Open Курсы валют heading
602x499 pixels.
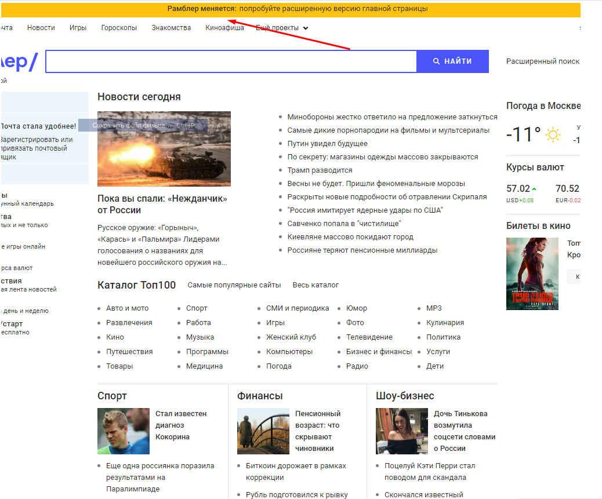(x=535, y=167)
